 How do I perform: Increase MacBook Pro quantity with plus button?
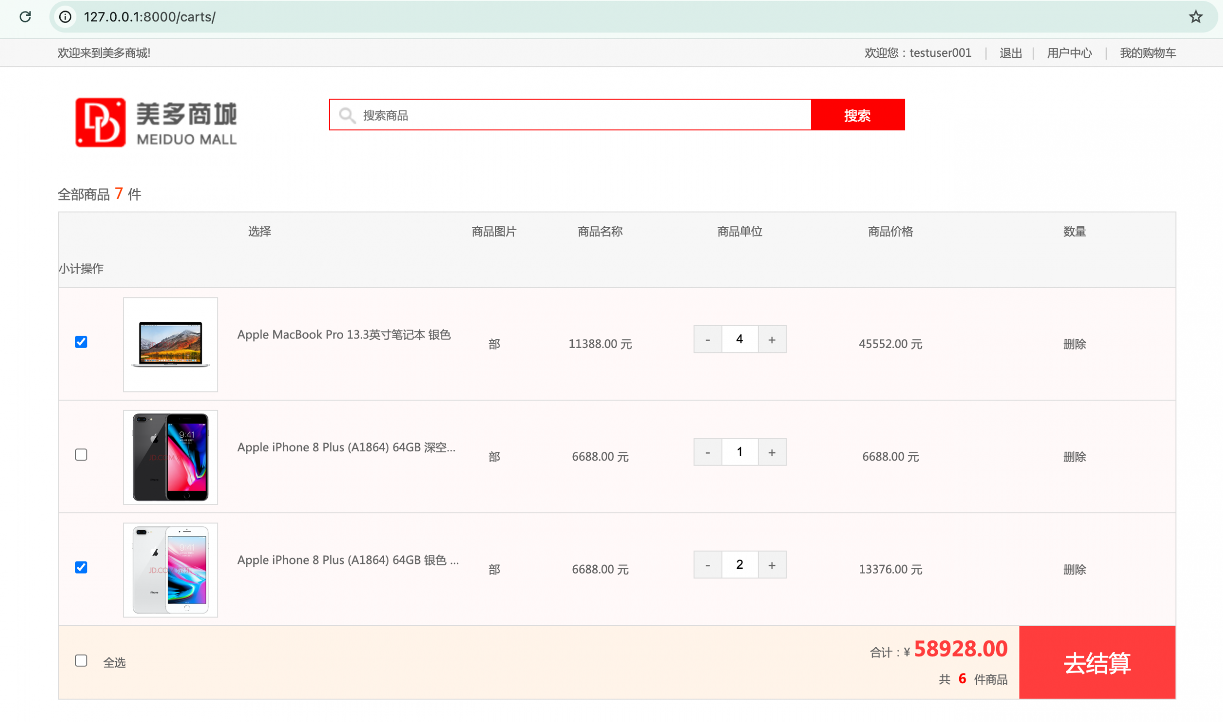[x=772, y=339]
